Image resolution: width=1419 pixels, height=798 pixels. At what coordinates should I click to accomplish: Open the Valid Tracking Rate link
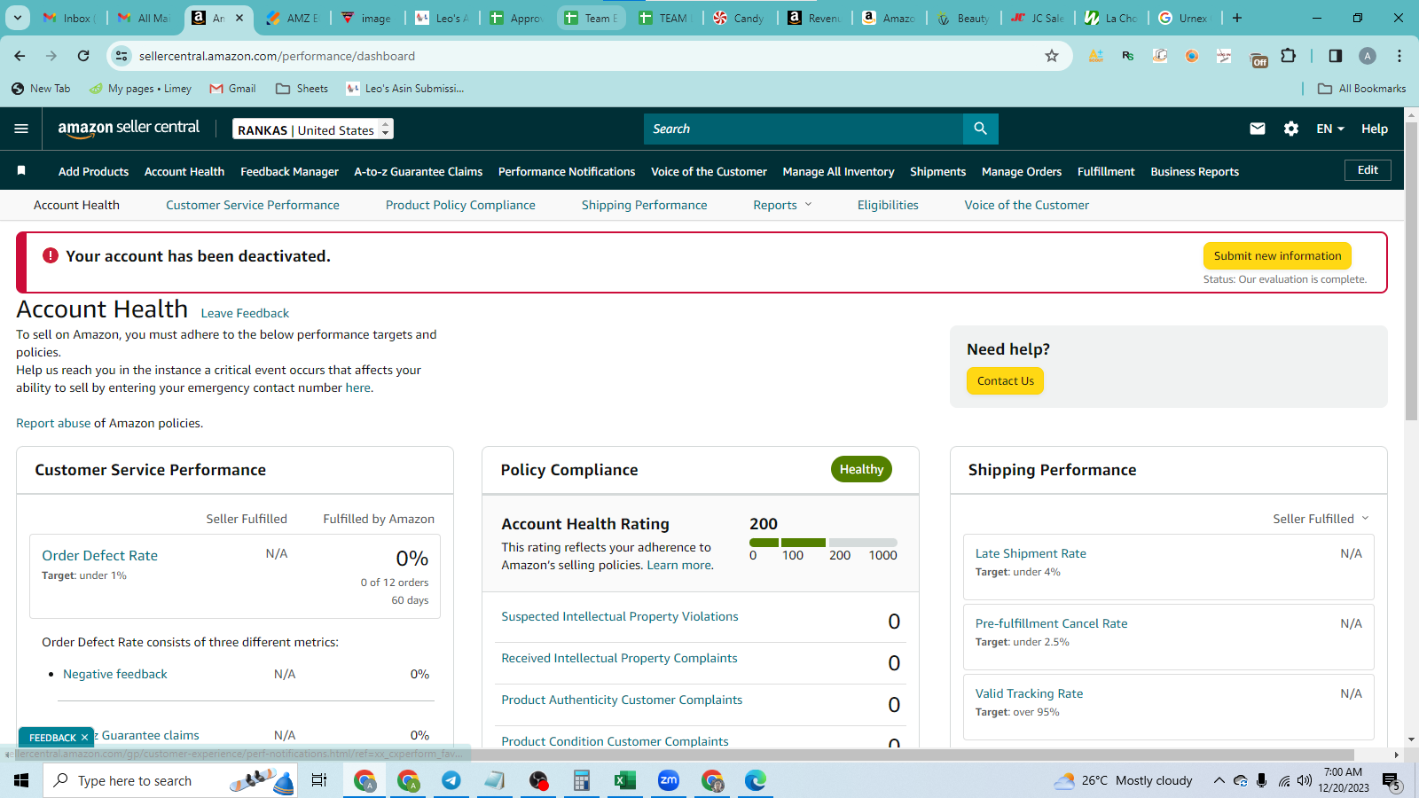tap(1029, 693)
